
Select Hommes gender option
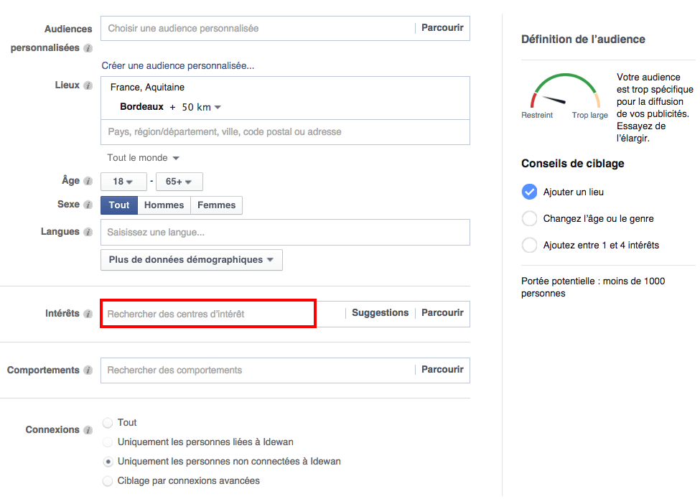point(164,205)
